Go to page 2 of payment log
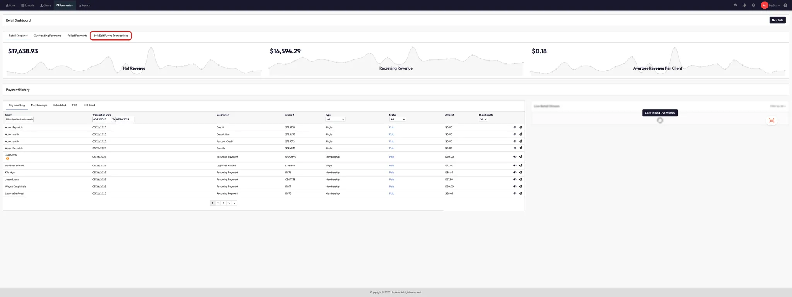The height and width of the screenshot is (297, 792). coord(218,203)
